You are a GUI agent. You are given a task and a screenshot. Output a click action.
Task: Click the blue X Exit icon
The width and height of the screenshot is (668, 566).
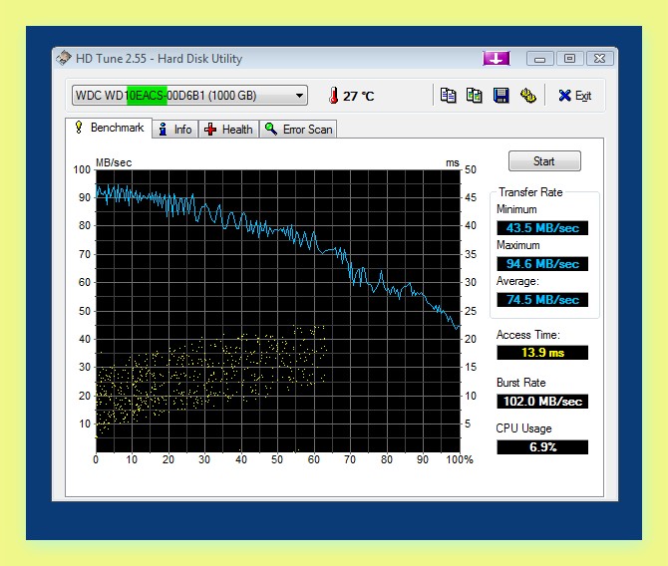point(565,96)
